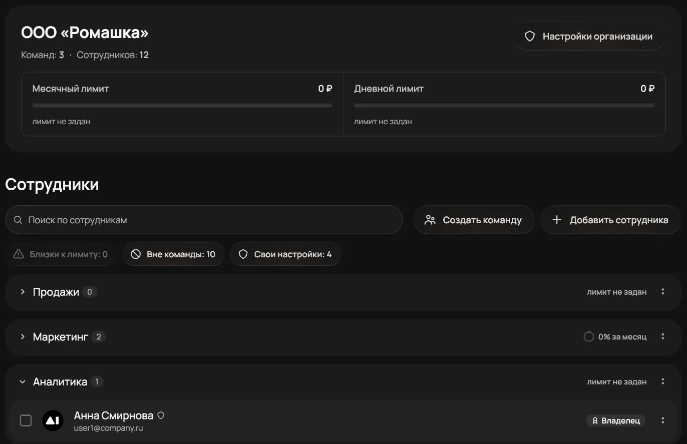Viewport: 687px width, 444px height.
Task: Open the Маркетинг team three-dot menu
Action: [x=662, y=337]
